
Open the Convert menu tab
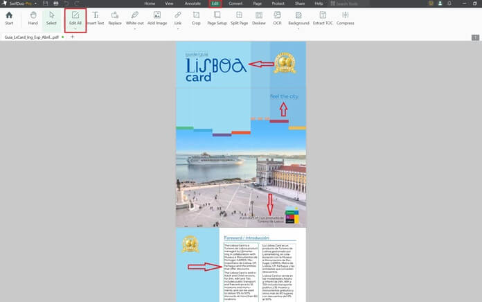coord(235,3)
